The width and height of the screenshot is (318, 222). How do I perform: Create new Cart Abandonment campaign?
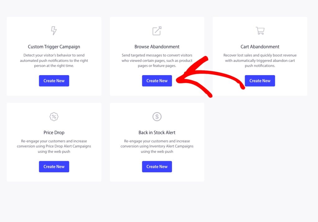pos(260,81)
